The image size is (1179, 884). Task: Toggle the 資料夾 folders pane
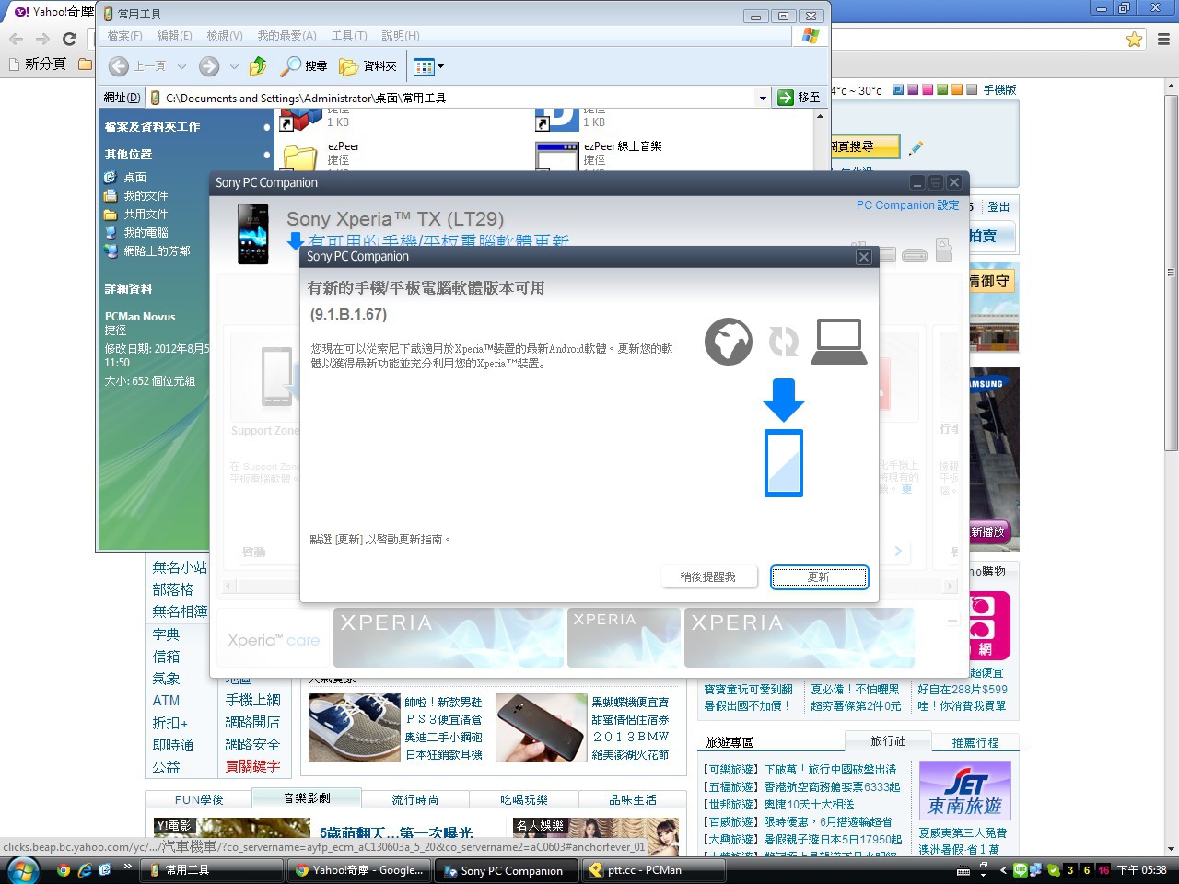pyautogui.click(x=368, y=66)
